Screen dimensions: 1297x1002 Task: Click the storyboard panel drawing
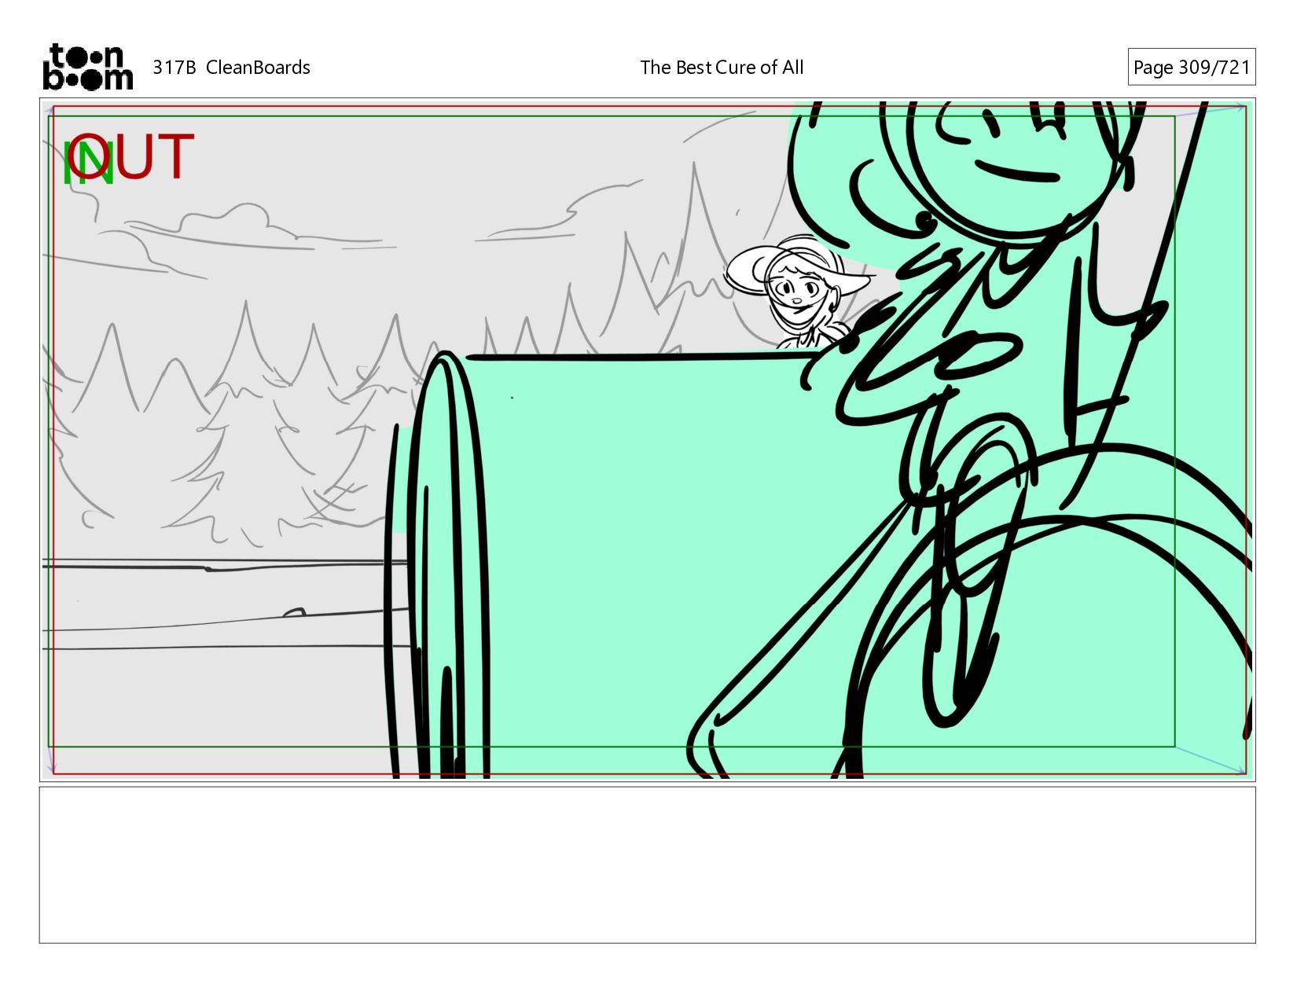tap(647, 439)
